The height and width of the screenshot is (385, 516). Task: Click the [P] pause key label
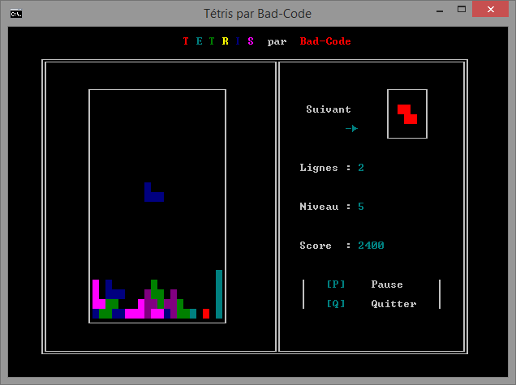pos(336,284)
